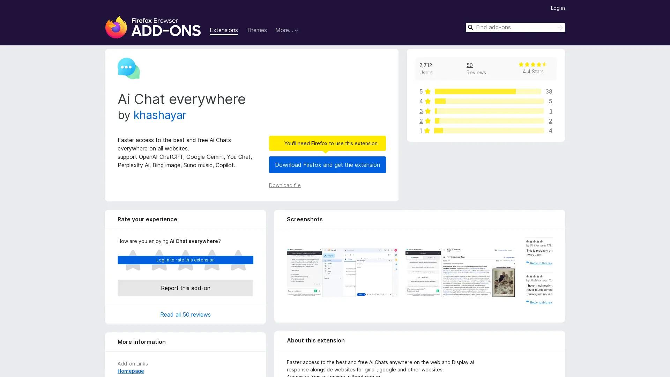This screenshot has width=670, height=377.
Task: Click the star icon beside the 1-star row
Action: click(x=427, y=131)
